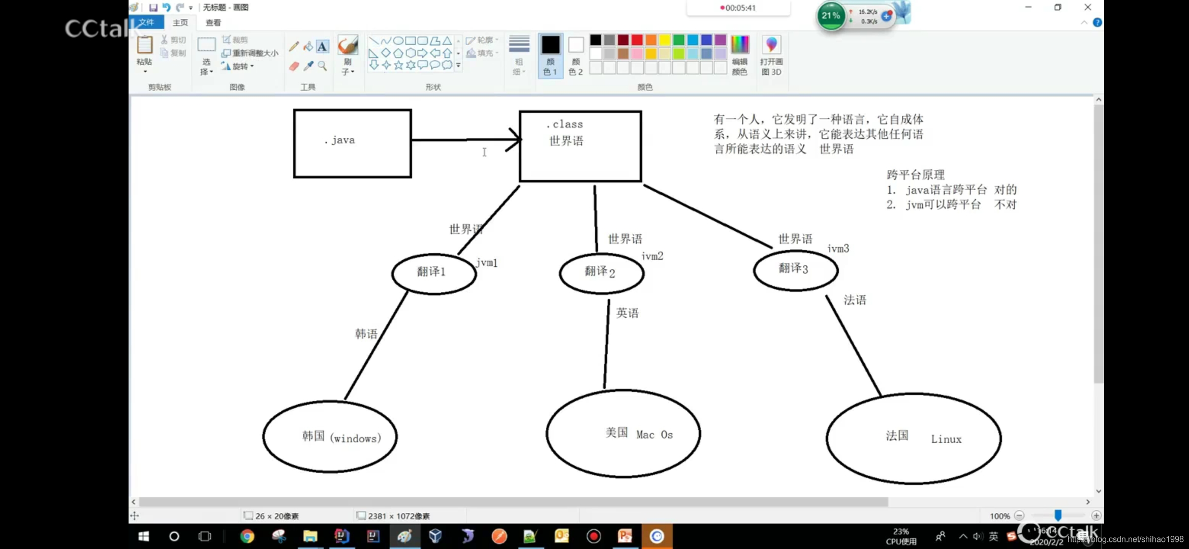
Task: Click the blue Help question mark icon
Action: 1097,22
